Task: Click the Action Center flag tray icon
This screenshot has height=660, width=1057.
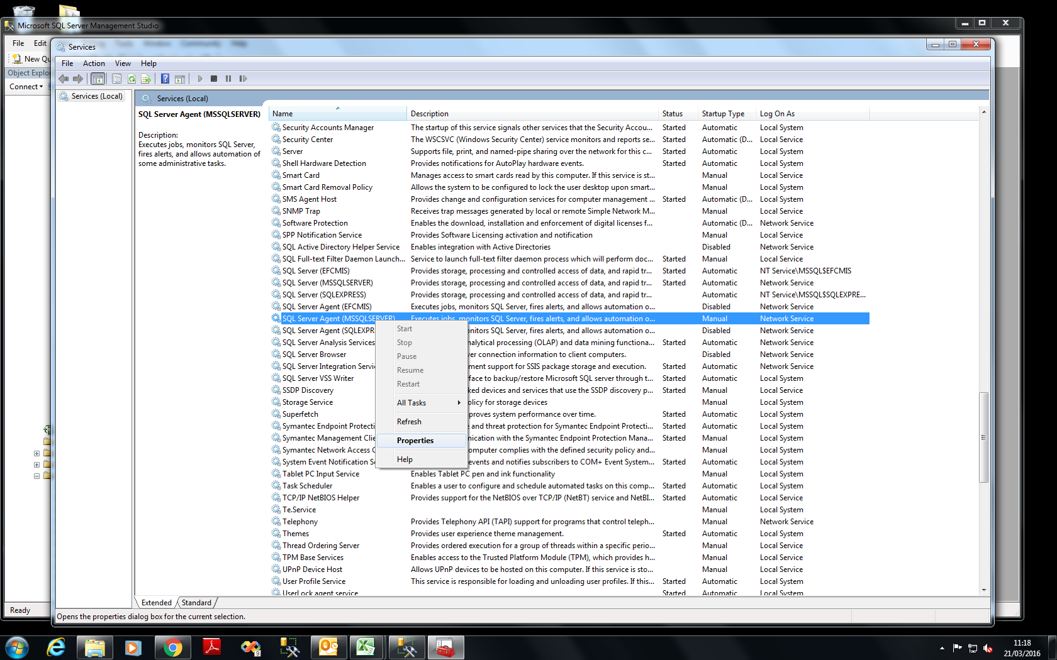Action: (x=957, y=648)
